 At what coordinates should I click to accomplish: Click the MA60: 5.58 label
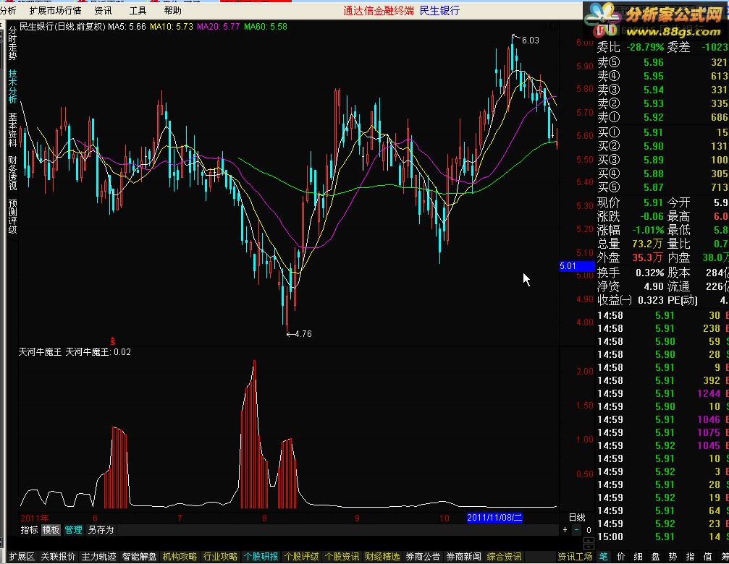coord(266,27)
